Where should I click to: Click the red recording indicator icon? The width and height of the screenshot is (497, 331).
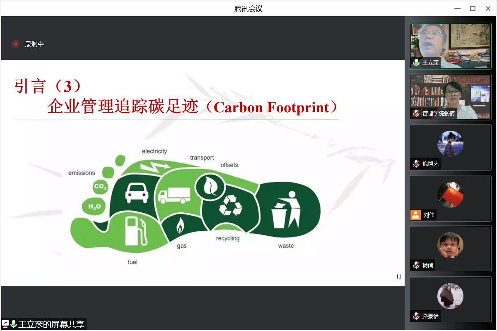click(x=16, y=44)
